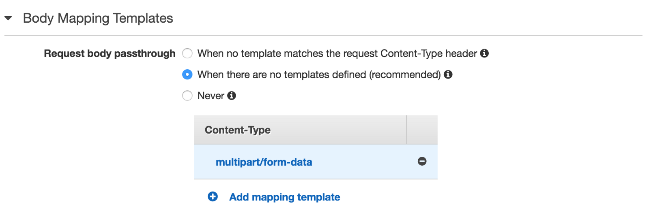649x213 pixels.
Task: Click the Add mapping template link
Action: pos(284,197)
